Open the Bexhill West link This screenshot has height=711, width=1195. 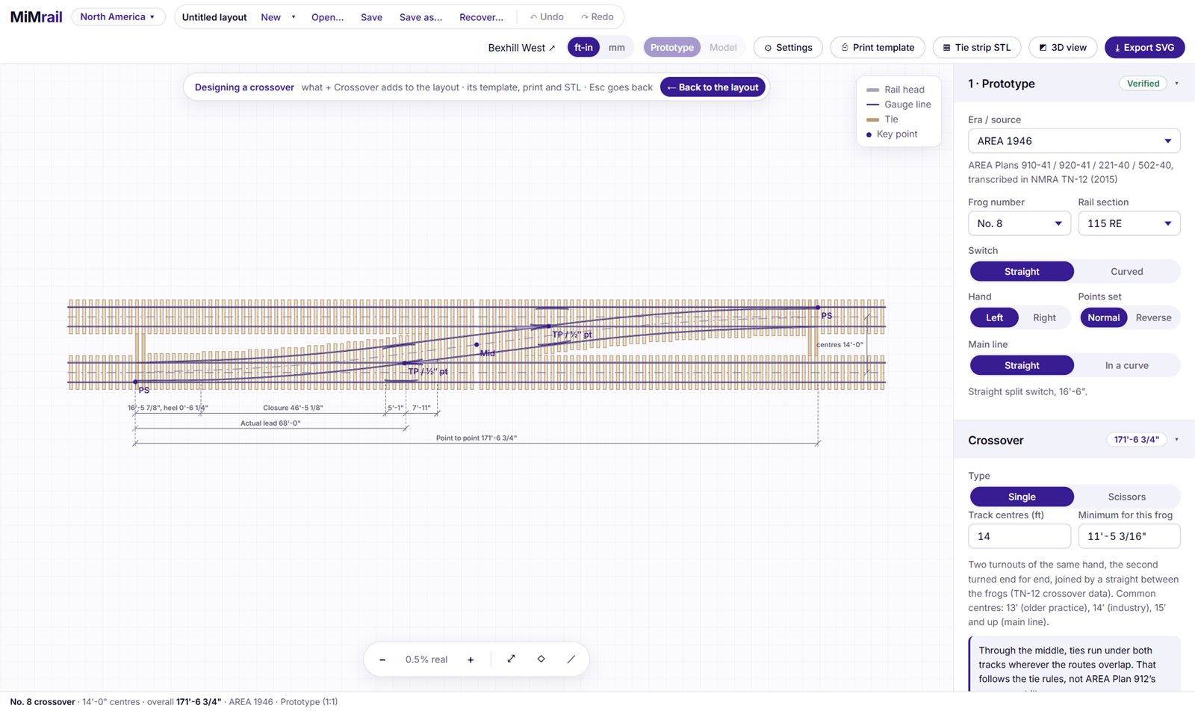pyautogui.click(x=521, y=48)
